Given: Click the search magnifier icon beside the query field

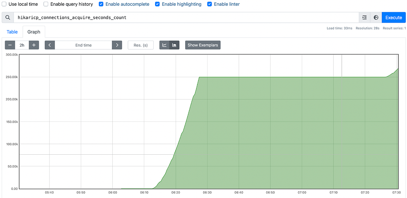Looking at the screenshot, I should pyautogui.click(x=7, y=17).
